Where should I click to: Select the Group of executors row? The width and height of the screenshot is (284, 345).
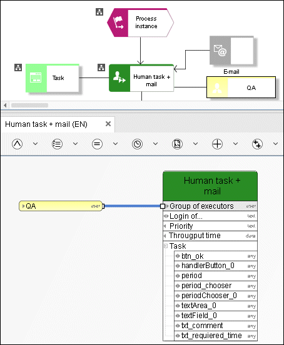(x=210, y=206)
